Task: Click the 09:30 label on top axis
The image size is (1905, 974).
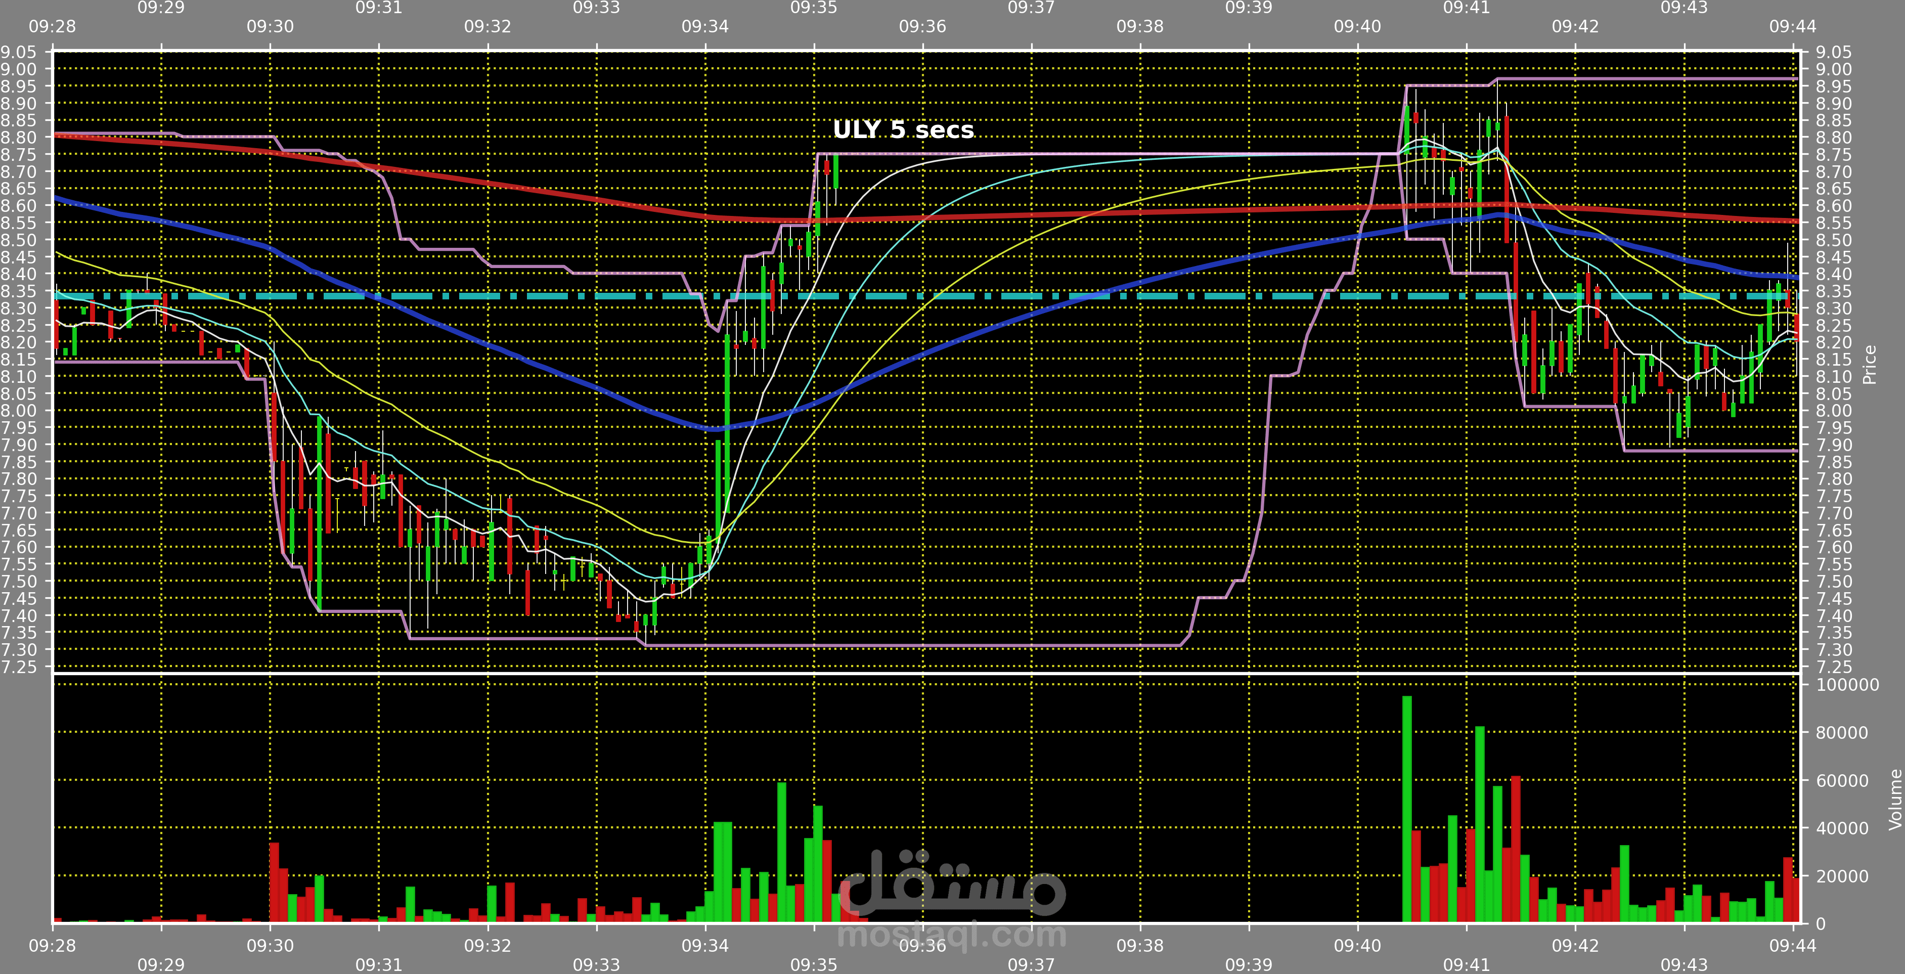Action: (x=270, y=27)
